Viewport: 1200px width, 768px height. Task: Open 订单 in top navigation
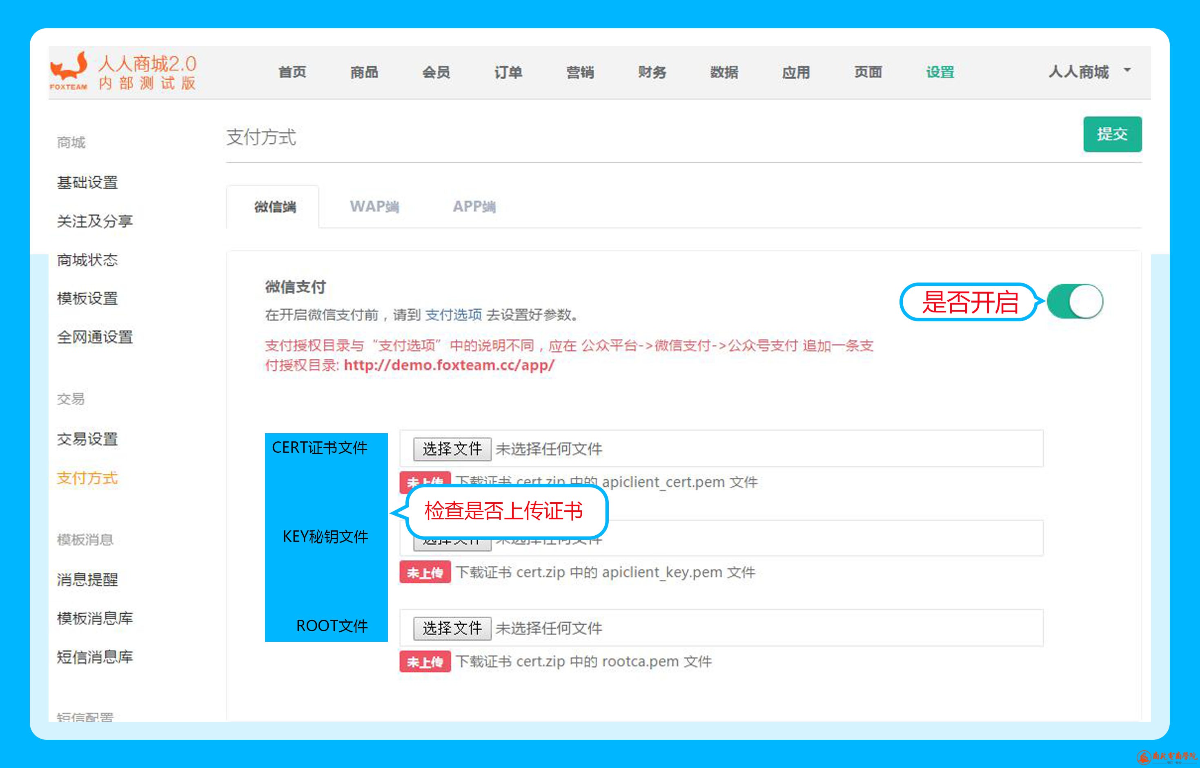508,72
